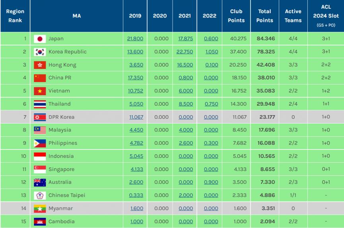Click the Japan flag icon

click(40, 39)
